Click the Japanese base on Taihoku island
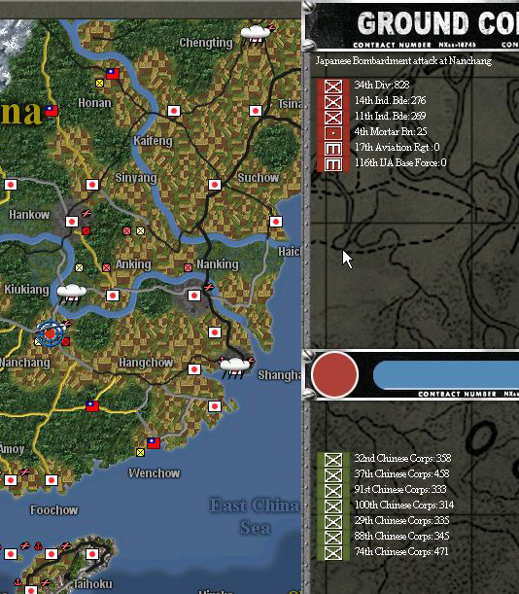This screenshot has height=594, width=519. click(x=92, y=554)
